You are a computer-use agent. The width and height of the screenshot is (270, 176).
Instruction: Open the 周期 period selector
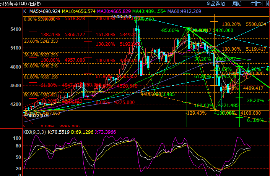237,4
